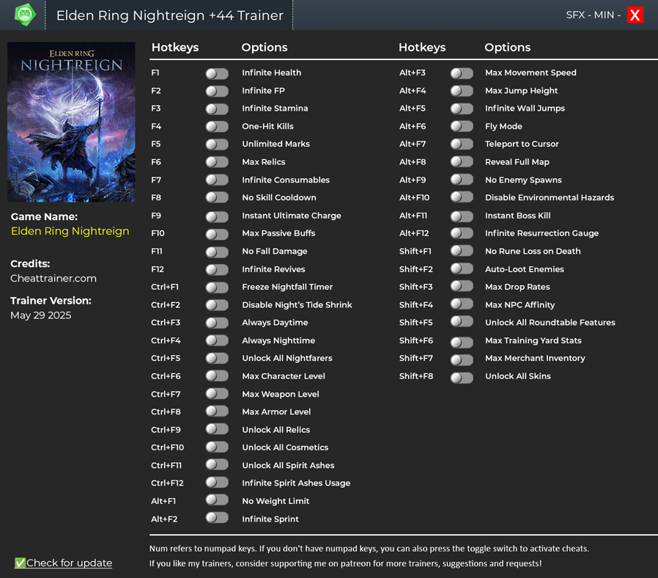Toggle Unlock All Nightfarers
The height and width of the screenshot is (578, 658).
pyautogui.click(x=217, y=358)
